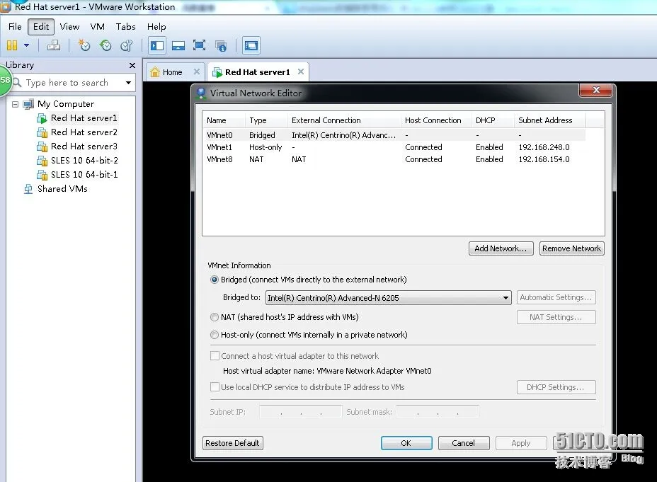
Task: Check Use local DHCP service checkbox
Action: click(x=215, y=387)
